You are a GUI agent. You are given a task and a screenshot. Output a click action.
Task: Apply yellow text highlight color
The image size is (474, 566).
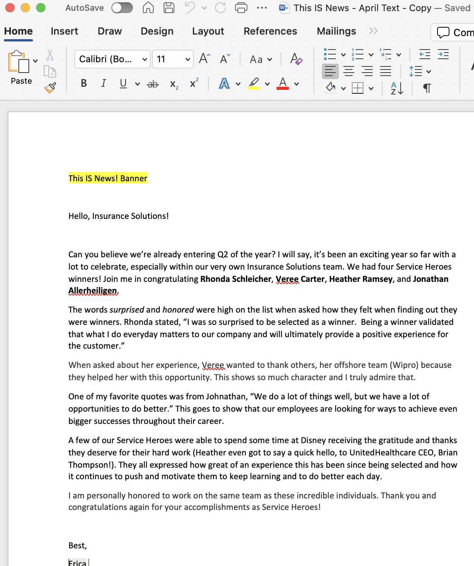[254, 83]
